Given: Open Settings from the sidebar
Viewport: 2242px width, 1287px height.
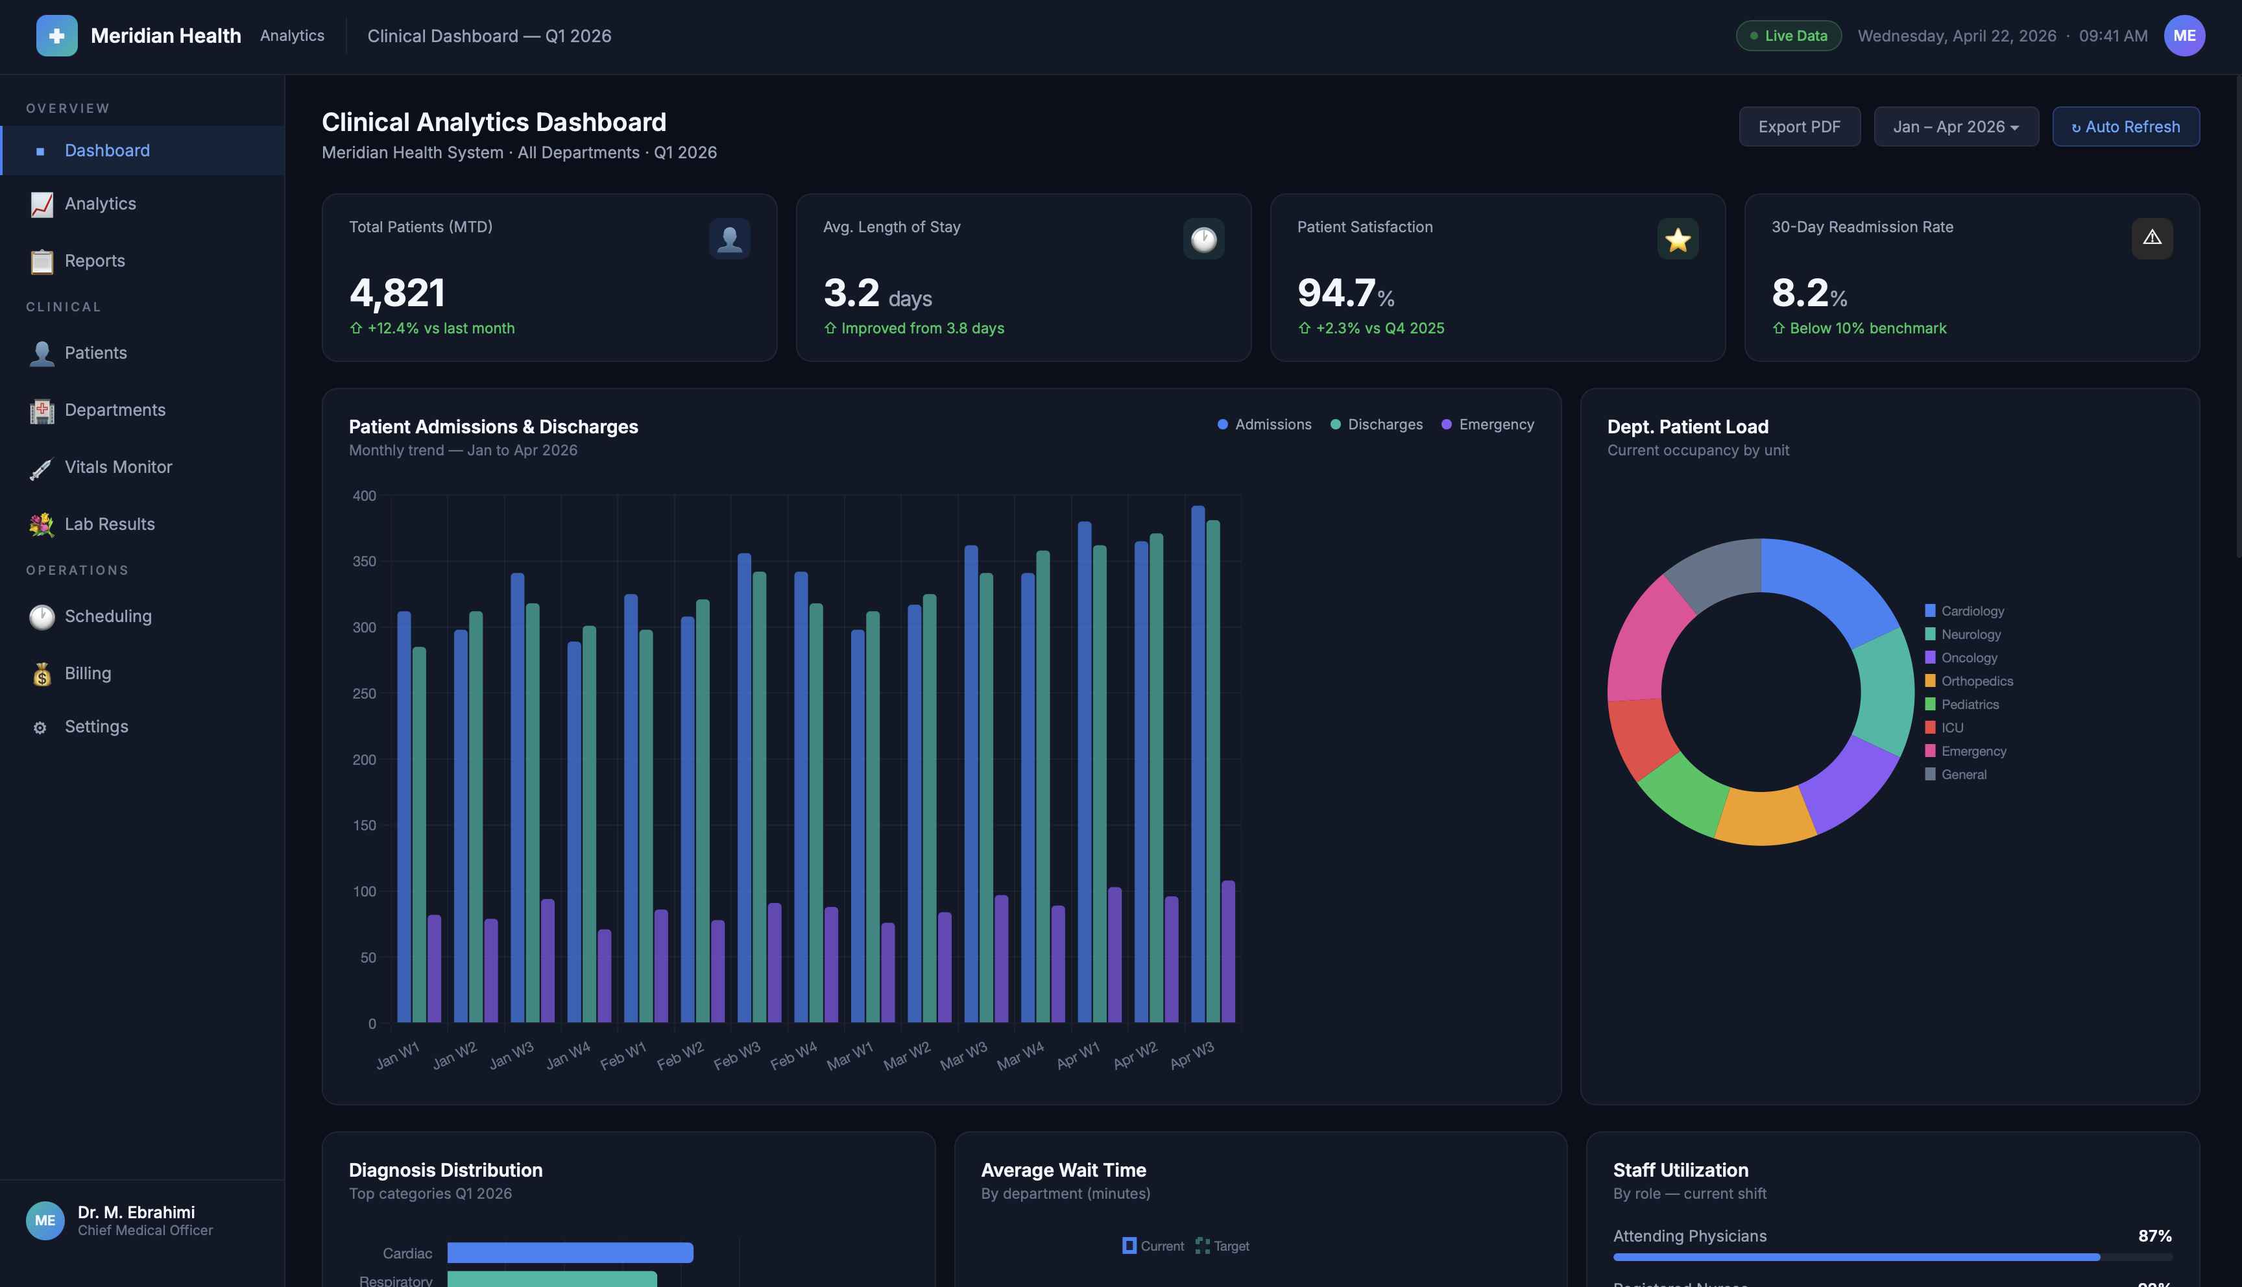Looking at the screenshot, I should [x=142, y=727].
